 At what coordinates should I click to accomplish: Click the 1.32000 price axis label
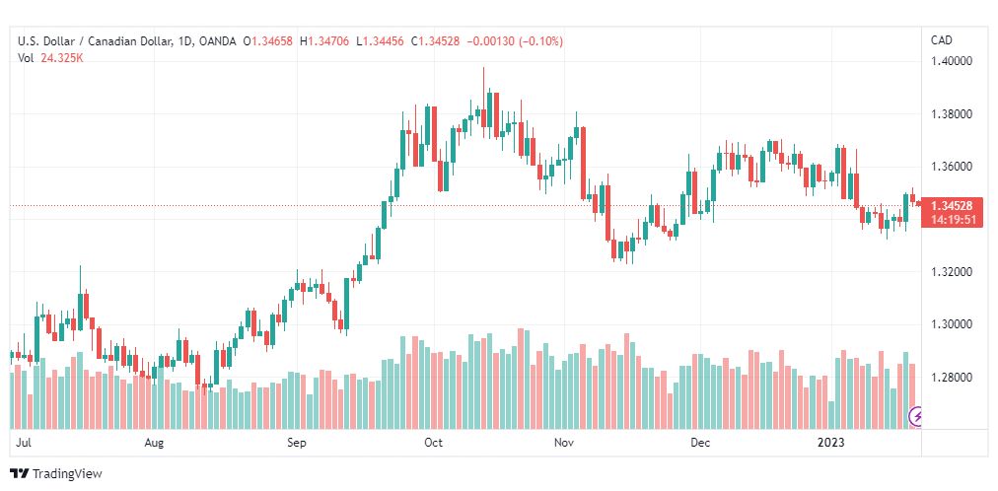(952, 272)
